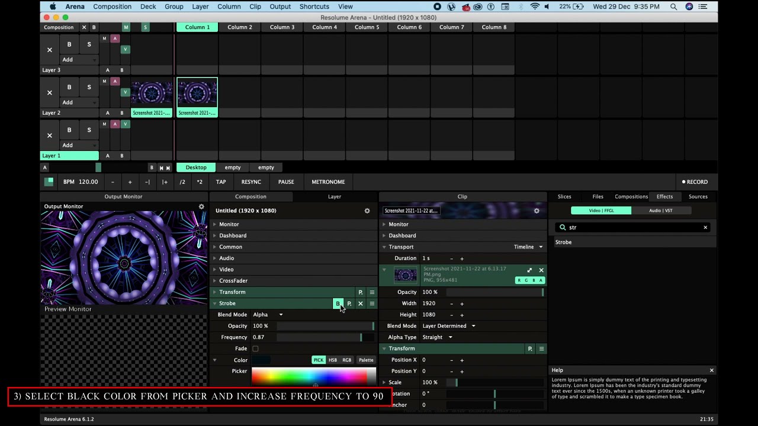
Task: Click the TAP tempo button
Action: pos(221,182)
